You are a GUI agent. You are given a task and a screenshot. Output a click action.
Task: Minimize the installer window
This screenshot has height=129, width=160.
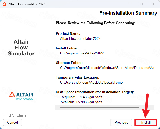[129, 4]
